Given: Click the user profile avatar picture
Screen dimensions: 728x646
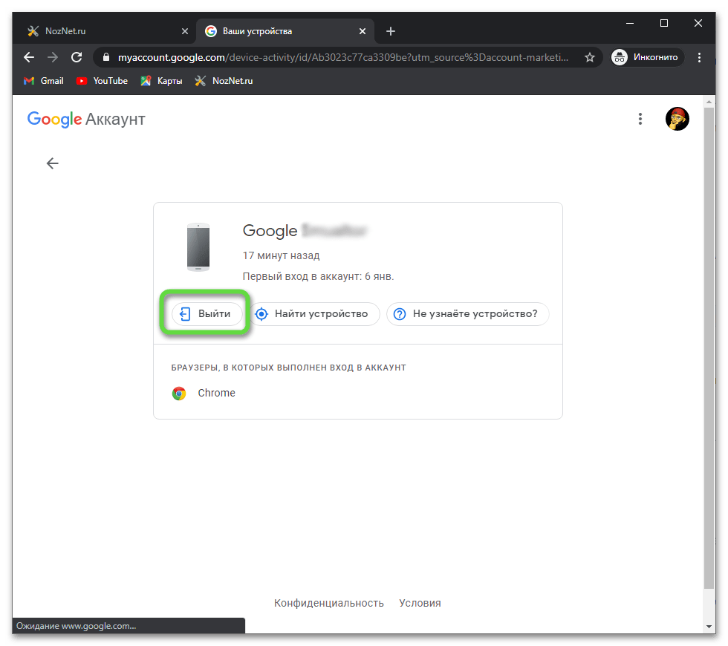Looking at the screenshot, I should pyautogui.click(x=677, y=119).
